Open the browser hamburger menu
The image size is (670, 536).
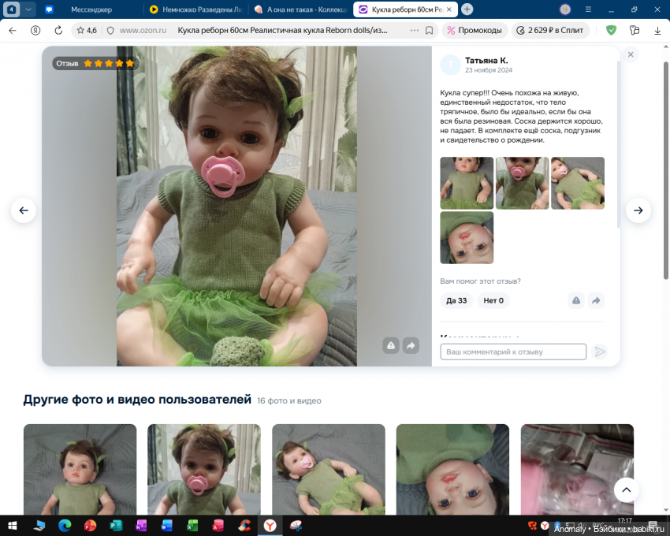click(588, 9)
